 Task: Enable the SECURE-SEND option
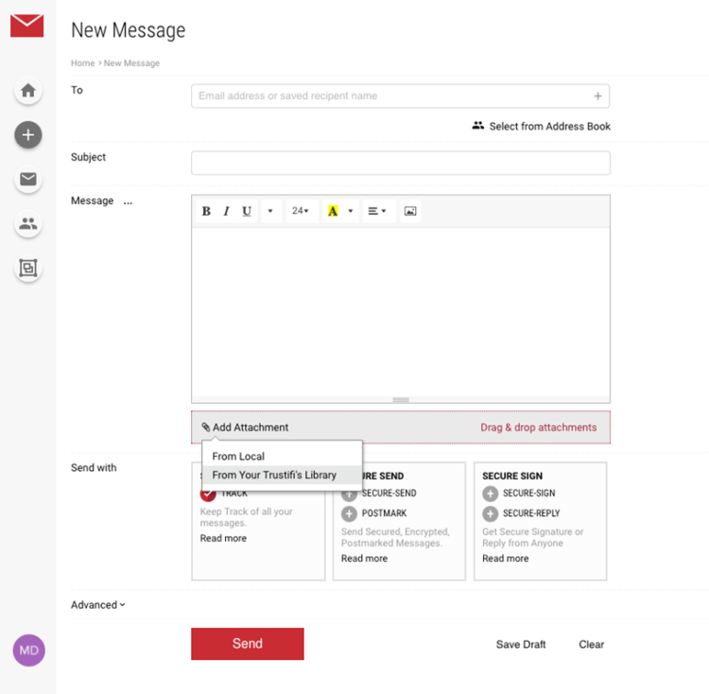[349, 494]
